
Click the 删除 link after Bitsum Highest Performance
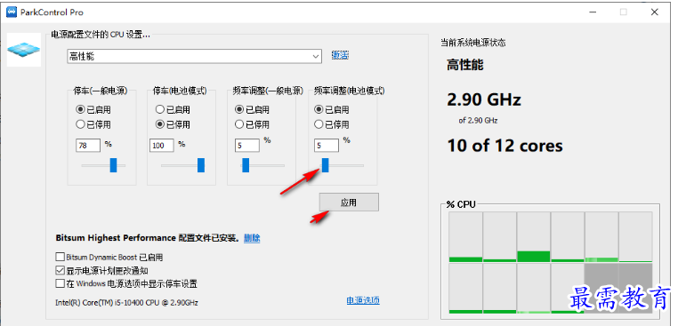coord(252,238)
